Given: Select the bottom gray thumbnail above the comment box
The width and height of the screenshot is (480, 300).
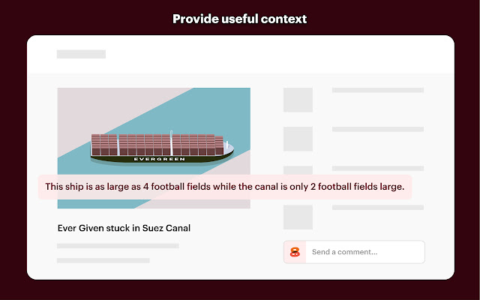Looking at the screenshot, I should point(298,217).
